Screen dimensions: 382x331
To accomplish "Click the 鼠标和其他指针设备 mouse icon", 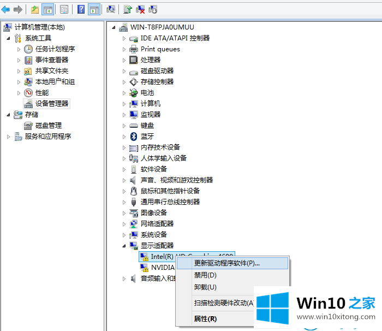I will point(134,191).
